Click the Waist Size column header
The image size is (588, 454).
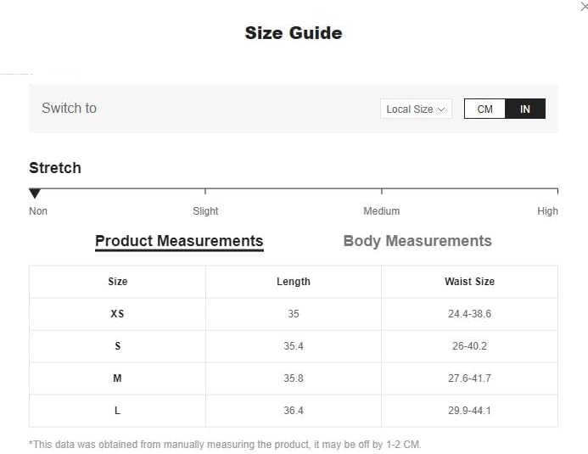point(469,282)
